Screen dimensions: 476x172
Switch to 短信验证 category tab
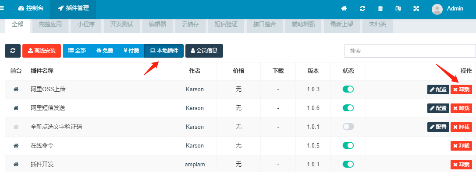[226, 25]
